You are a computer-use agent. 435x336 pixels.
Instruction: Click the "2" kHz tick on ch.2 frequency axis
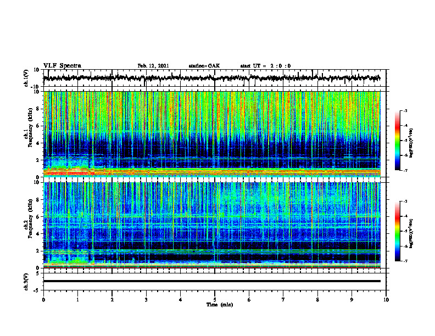click(38, 251)
